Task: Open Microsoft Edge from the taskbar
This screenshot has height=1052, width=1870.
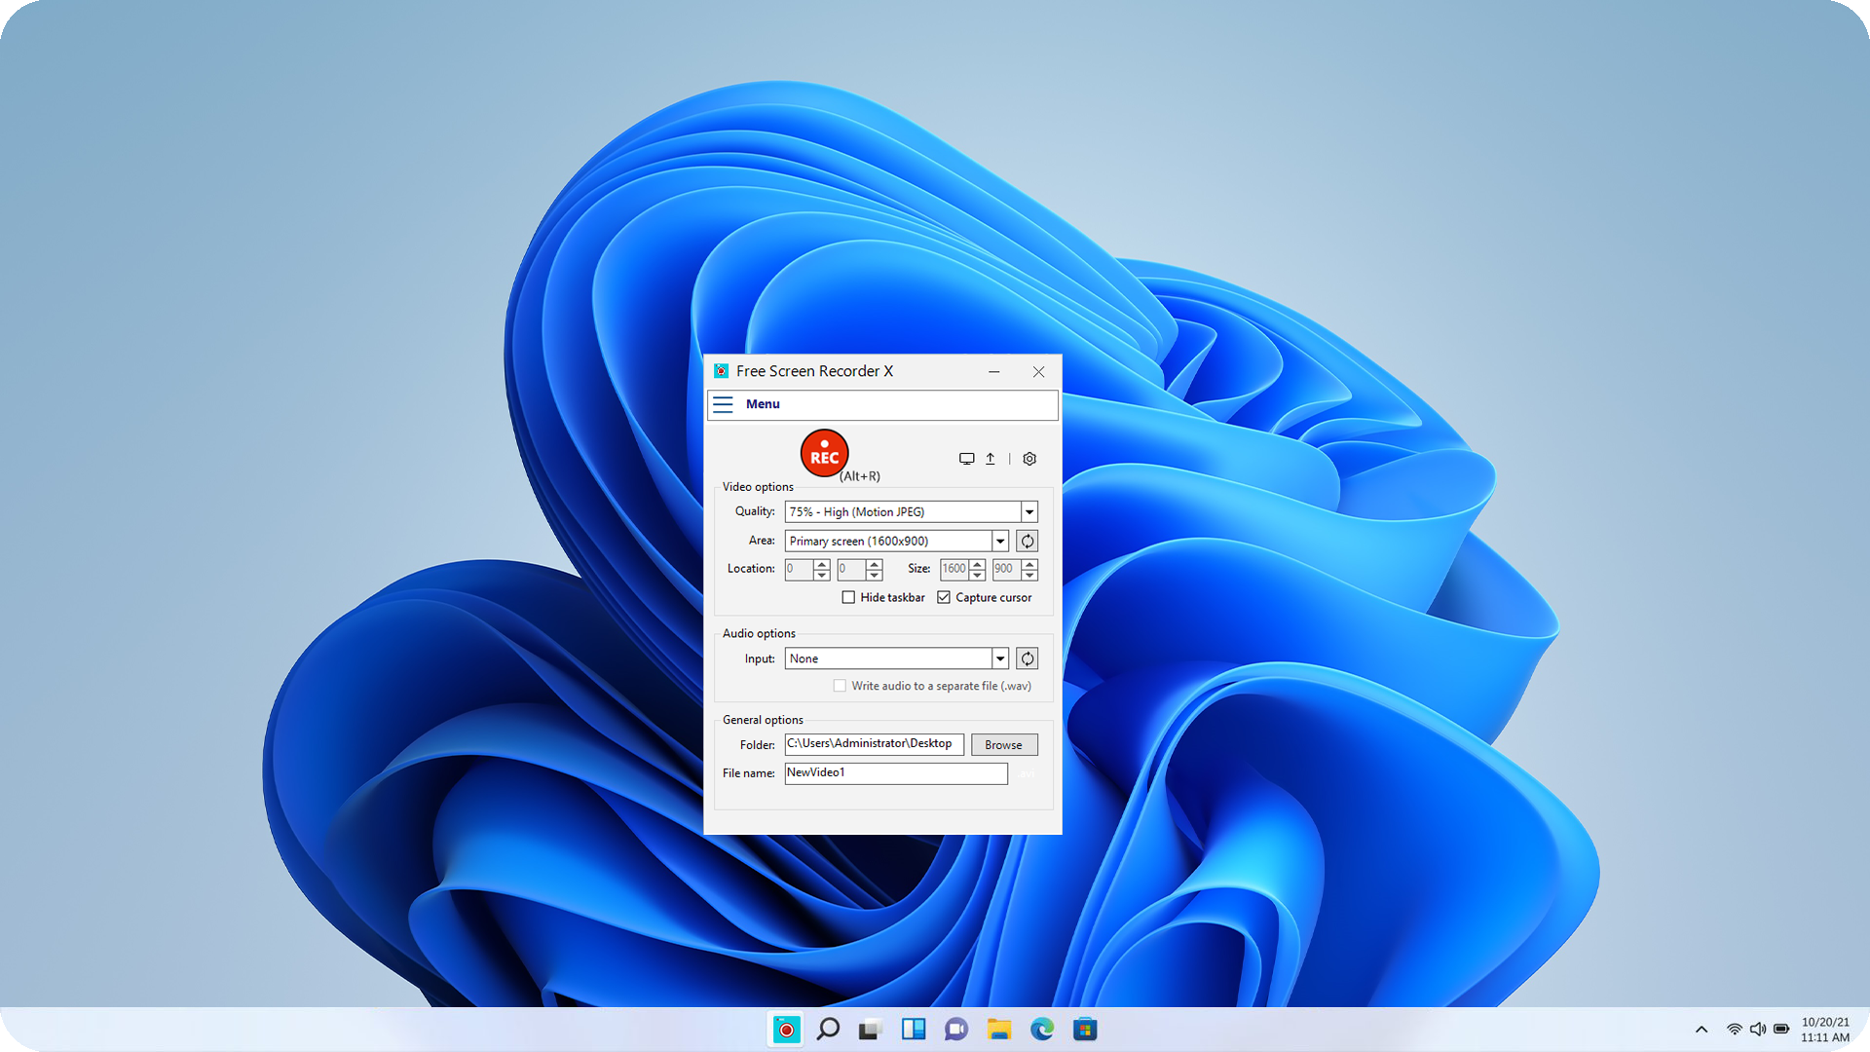Action: [1042, 1029]
